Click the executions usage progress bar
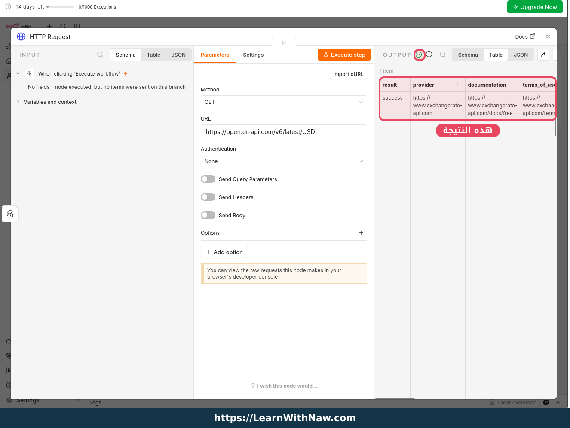The width and height of the screenshot is (570, 428). 60,6
